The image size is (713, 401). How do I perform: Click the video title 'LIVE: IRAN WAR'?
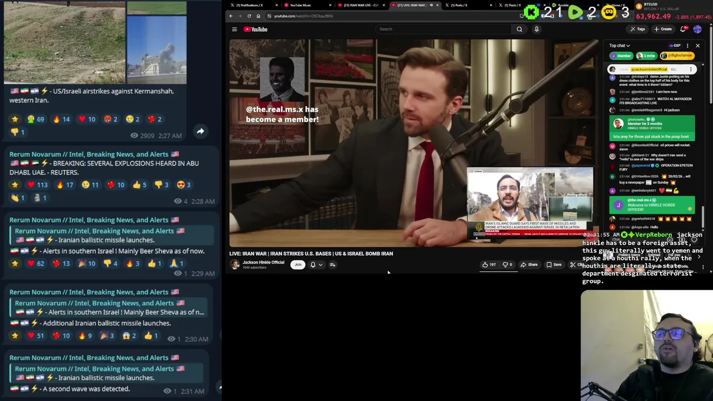click(311, 253)
